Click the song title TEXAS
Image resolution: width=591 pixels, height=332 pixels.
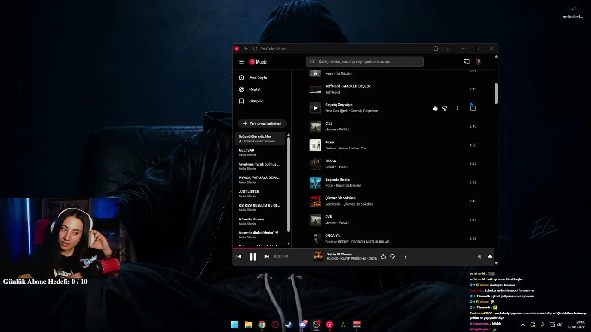pyautogui.click(x=331, y=161)
